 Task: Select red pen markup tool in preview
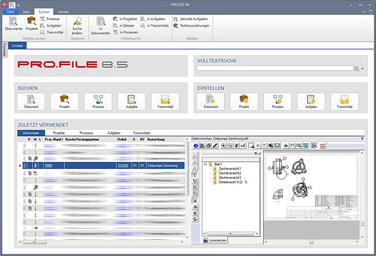point(215,145)
